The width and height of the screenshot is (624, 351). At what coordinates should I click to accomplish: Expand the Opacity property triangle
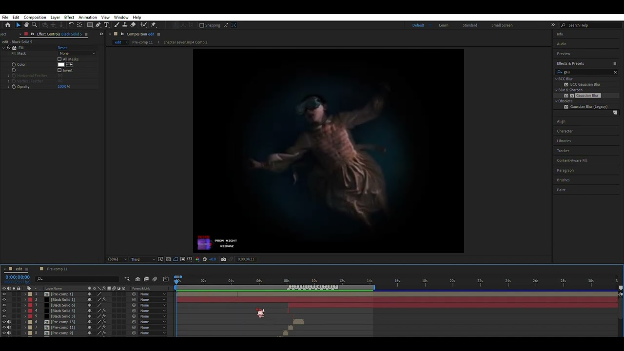coord(8,87)
